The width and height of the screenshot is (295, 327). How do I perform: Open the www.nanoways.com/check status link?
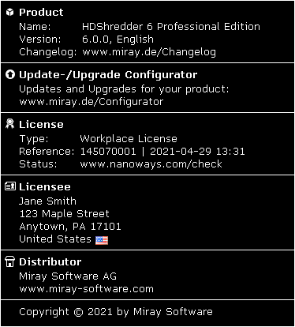151,163
